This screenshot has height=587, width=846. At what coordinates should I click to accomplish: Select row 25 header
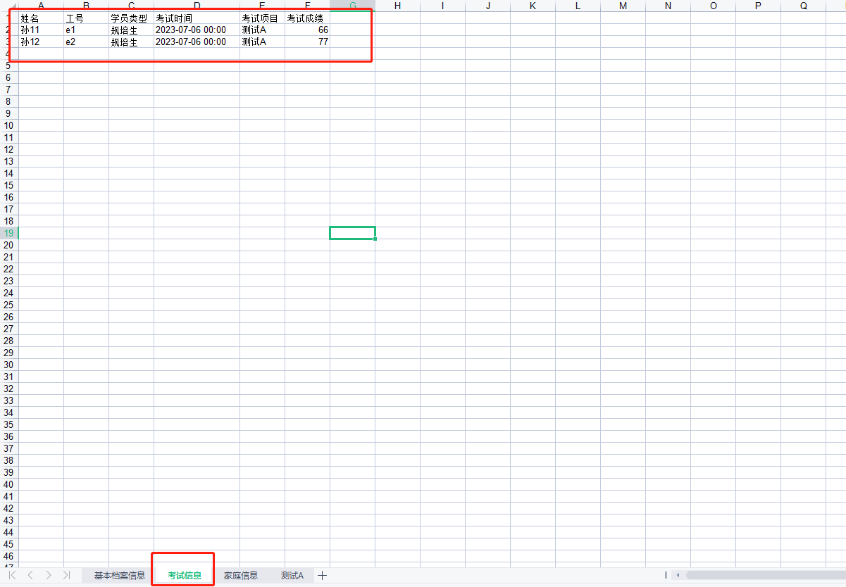click(8, 305)
